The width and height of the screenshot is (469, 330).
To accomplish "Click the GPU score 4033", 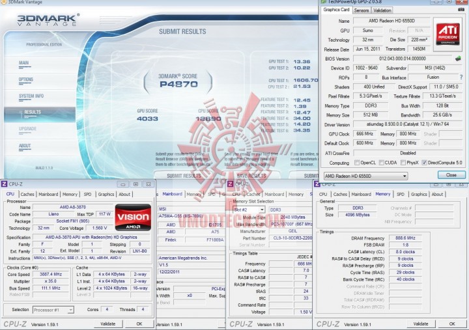I will coord(147,118).
